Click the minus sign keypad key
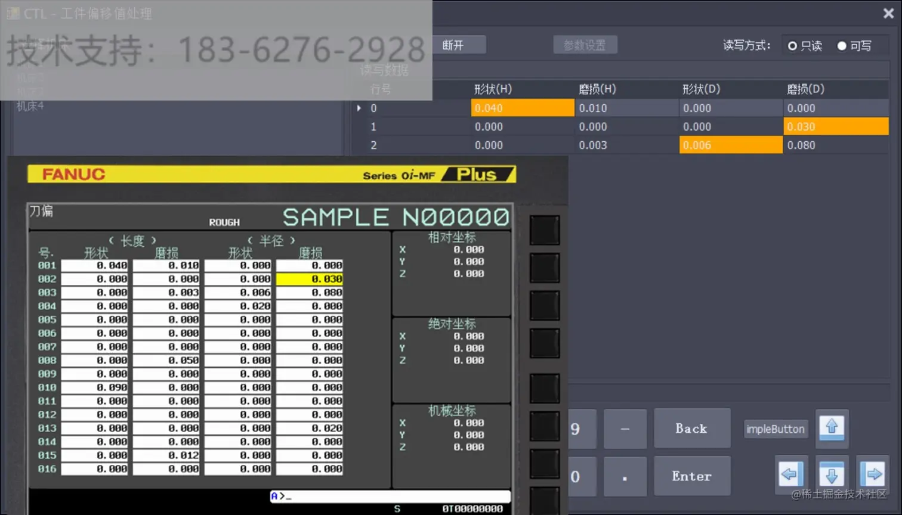The height and width of the screenshot is (515, 902). tap(625, 429)
